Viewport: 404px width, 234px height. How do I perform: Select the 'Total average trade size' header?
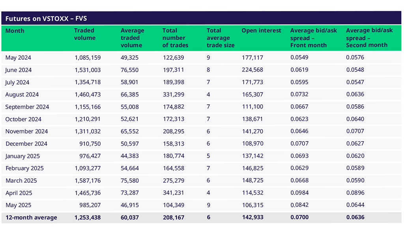(x=220, y=38)
